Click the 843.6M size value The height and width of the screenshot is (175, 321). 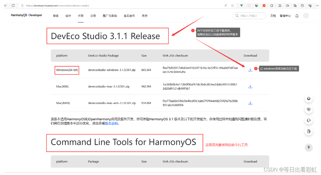[146, 70]
